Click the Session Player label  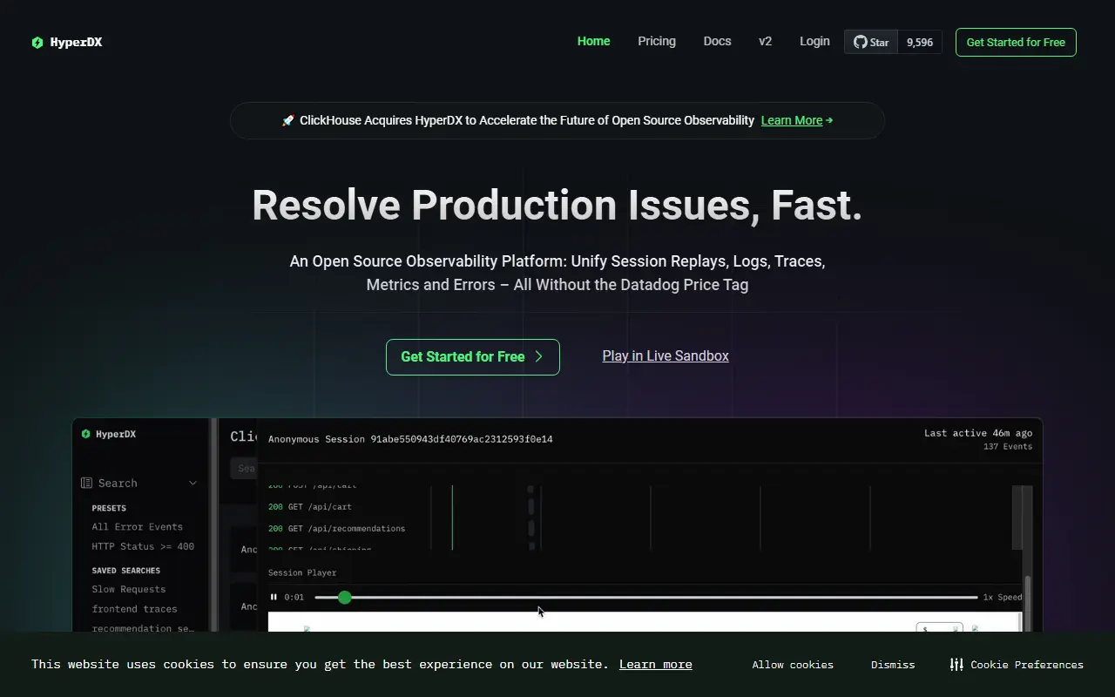pyautogui.click(x=302, y=572)
